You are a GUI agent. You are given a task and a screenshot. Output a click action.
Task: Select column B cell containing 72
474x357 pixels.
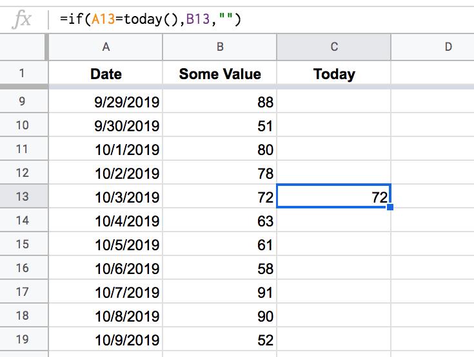(x=220, y=197)
